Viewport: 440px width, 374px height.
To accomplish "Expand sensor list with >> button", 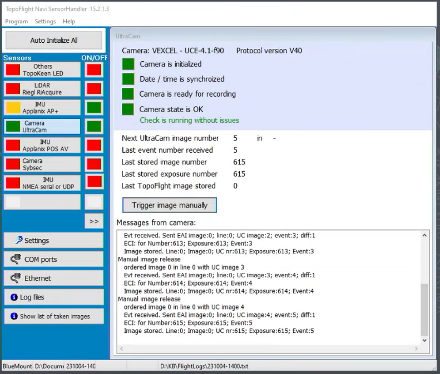I will (x=94, y=221).
